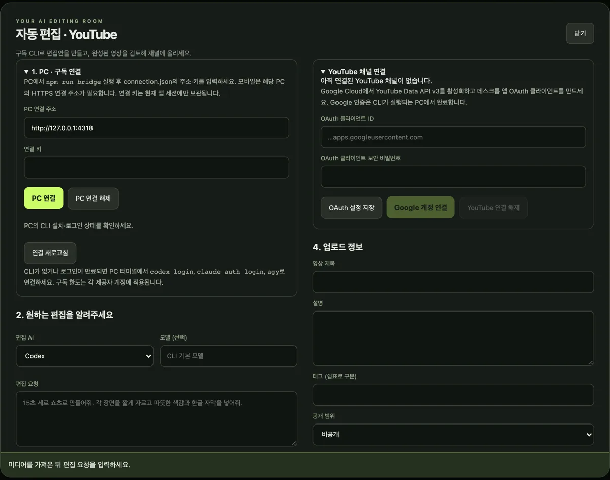Save OAuth settings with OAuth 설정 저장
610x480 pixels.
point(351,208)
